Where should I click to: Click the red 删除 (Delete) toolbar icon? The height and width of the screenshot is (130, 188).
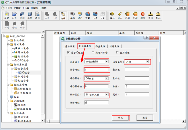[143, 15]
